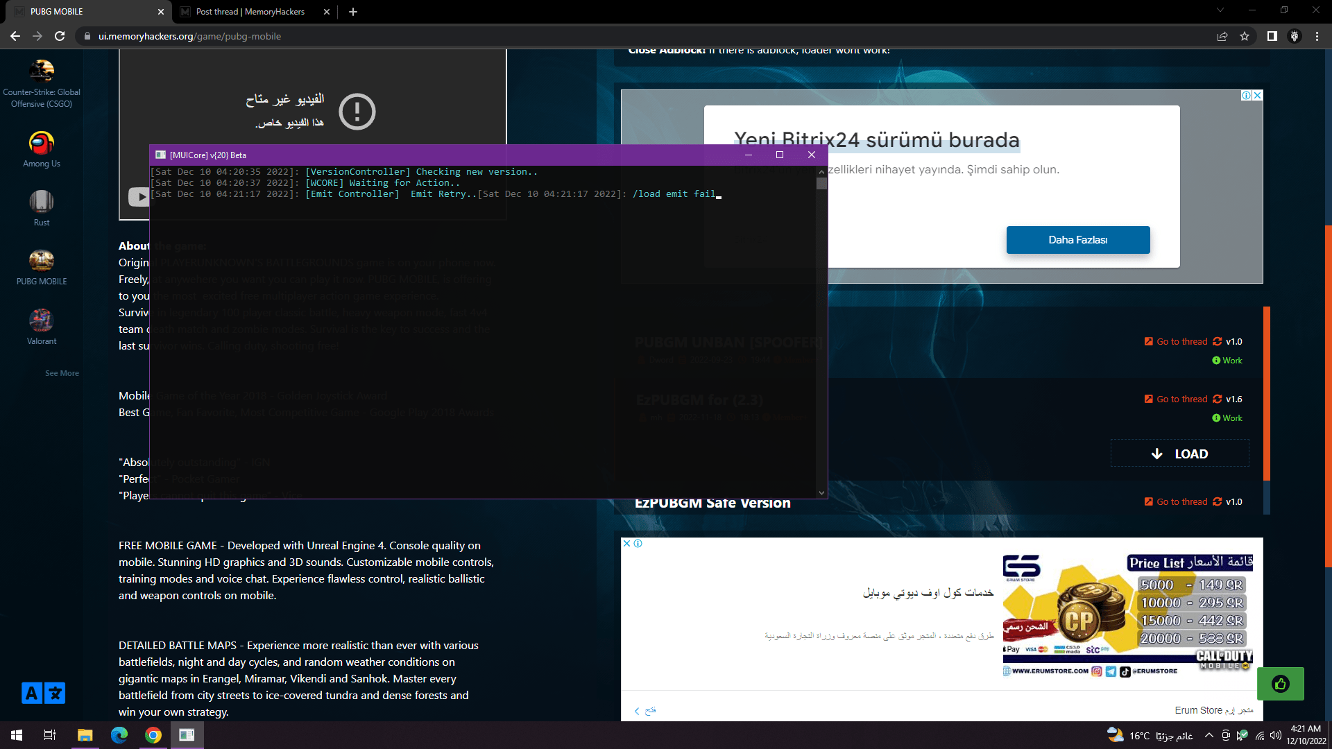This screenshot has width=1332, height=749.
Task: Open the Windows Start menu
Action: pyautogui.click(x=17, y=735)
